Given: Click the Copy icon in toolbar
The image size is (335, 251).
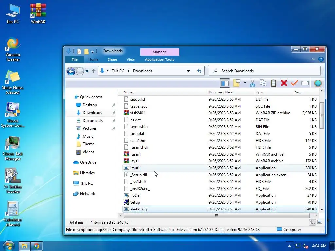Looking at the screenshot, I should click(x=263, y=83).
